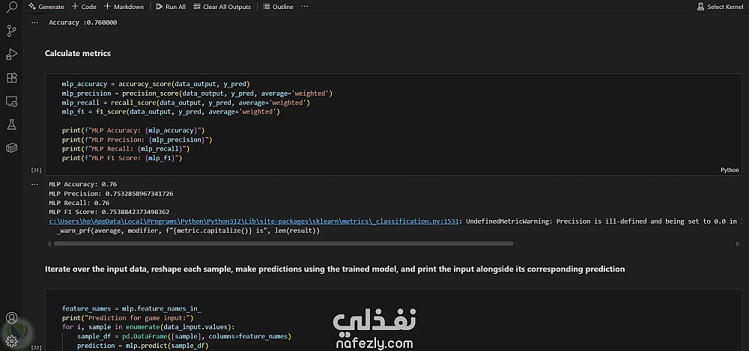Click the 'MLP Accuracy: 0.76' output line
The width and height of the screenshot is (749, 351).
(x=83, y=184)
